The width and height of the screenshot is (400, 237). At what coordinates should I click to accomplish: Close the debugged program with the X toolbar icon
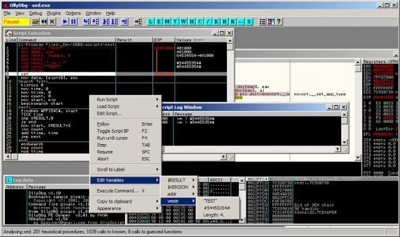pos(52,22)
